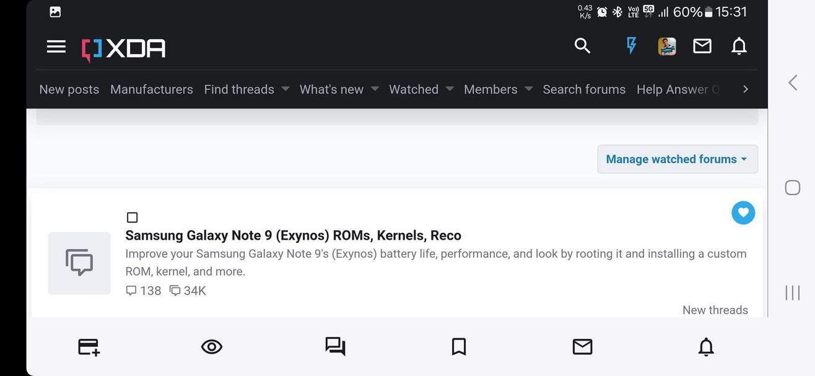Screen dimensions: 815x376
Task: Open the Manufacturers nav item
Action: coord(152,89)
